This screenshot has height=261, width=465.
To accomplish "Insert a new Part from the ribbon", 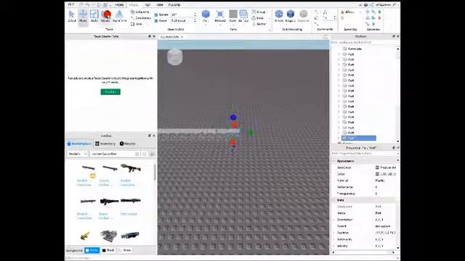I will pos(206,16).
